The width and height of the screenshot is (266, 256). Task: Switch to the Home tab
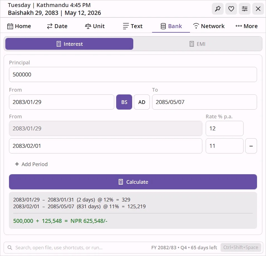click(19, 26)
